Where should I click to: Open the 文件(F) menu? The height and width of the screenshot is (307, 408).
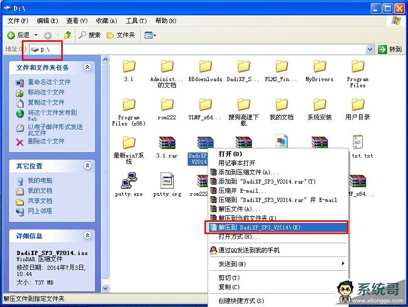coord(18,21)
